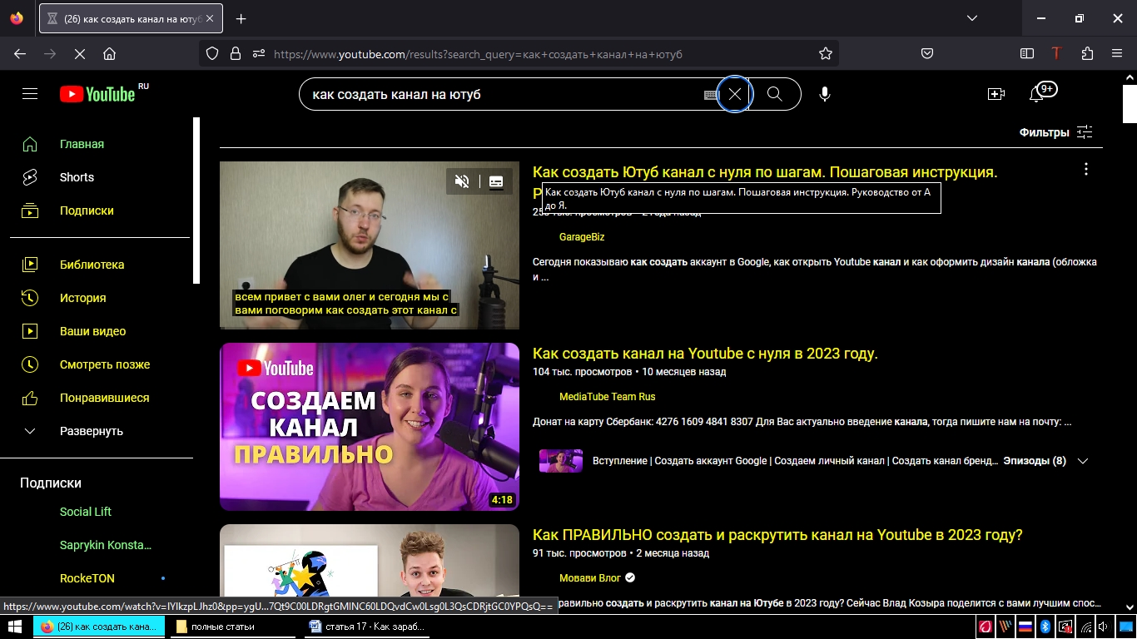Bookmark this page with the star
This screenshot has width=1137, height=639.
(826, 53)
